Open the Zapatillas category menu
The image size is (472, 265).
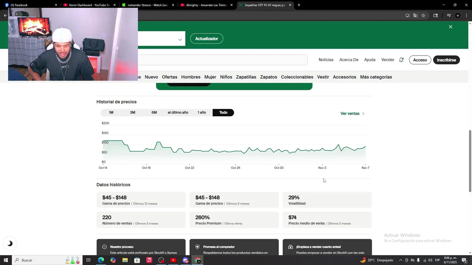[246, 77]
